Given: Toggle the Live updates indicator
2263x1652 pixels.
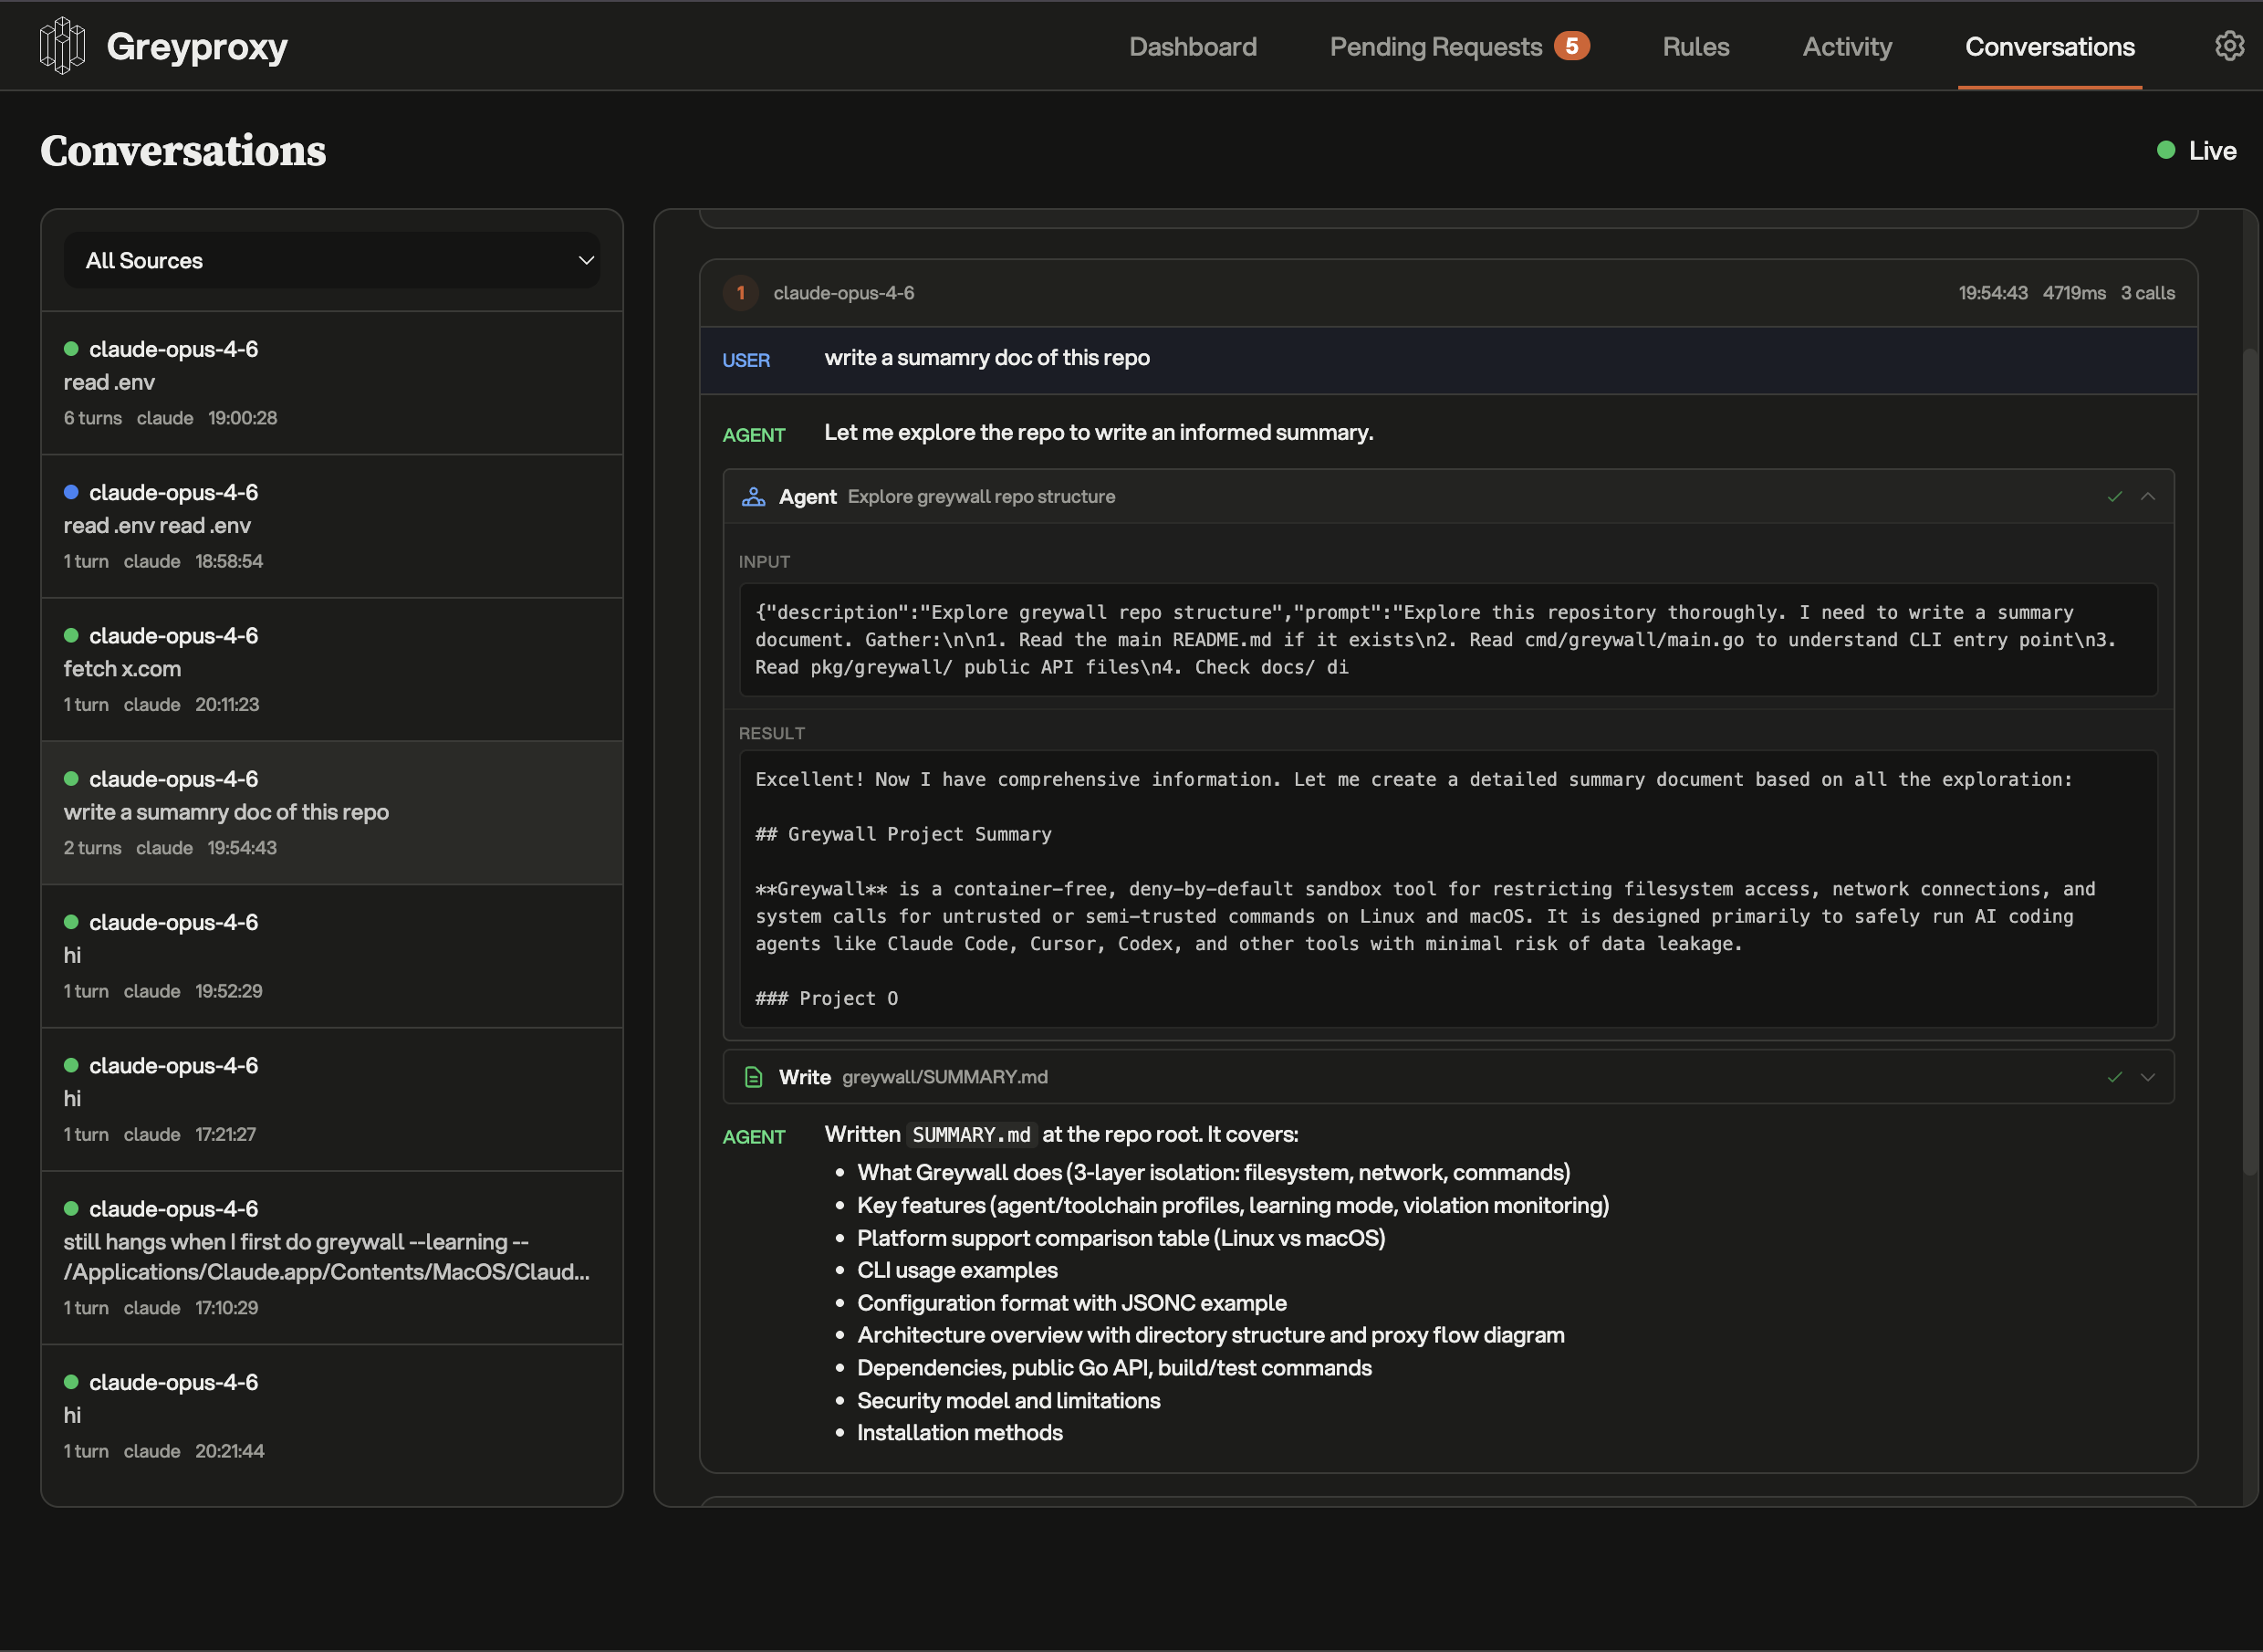Looking at the screenshot, I should tap(2197, 151).
